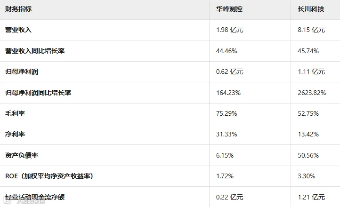Image resolution: width=340 pixels, height=207 pixels.
Task: Select the 2623.82% net profit growth cell
Action: click(x=312, y=93)
